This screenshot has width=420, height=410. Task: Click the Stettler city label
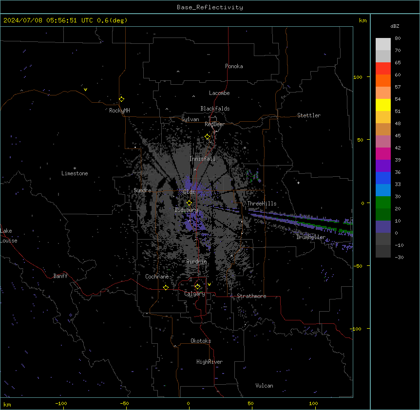(x=309, y=115)
